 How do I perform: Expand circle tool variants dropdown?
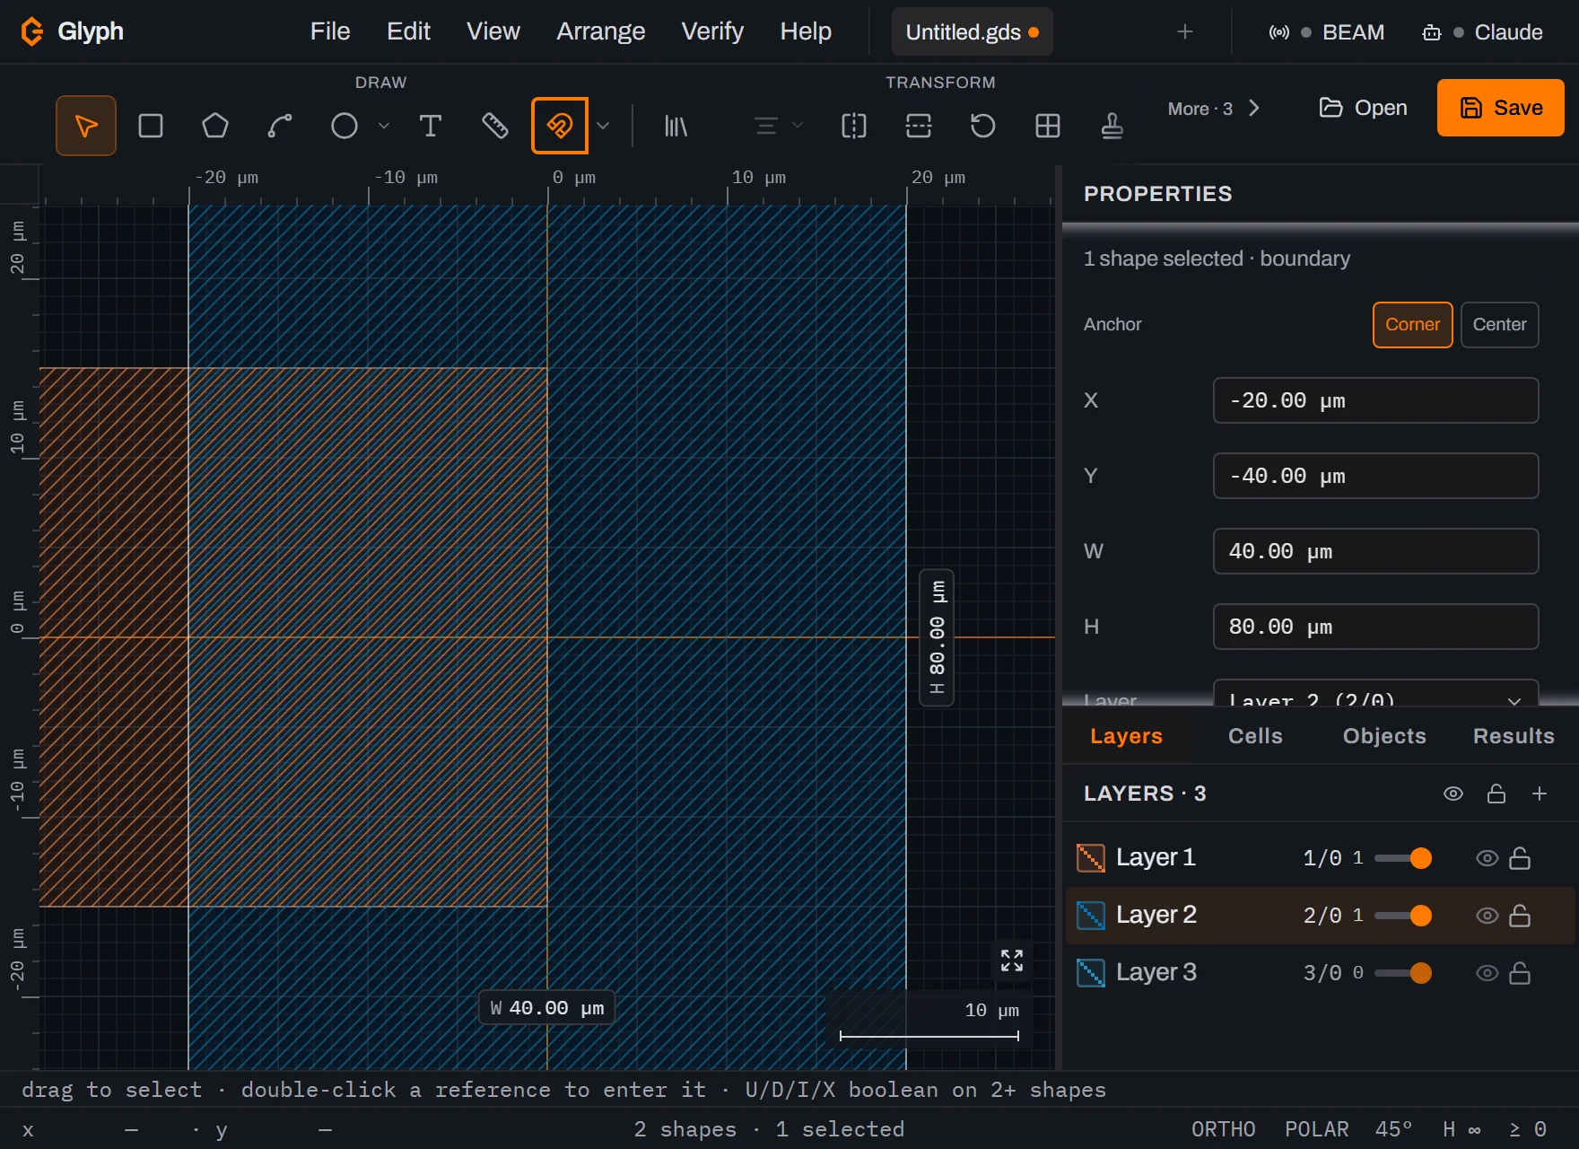pos(384,126)
